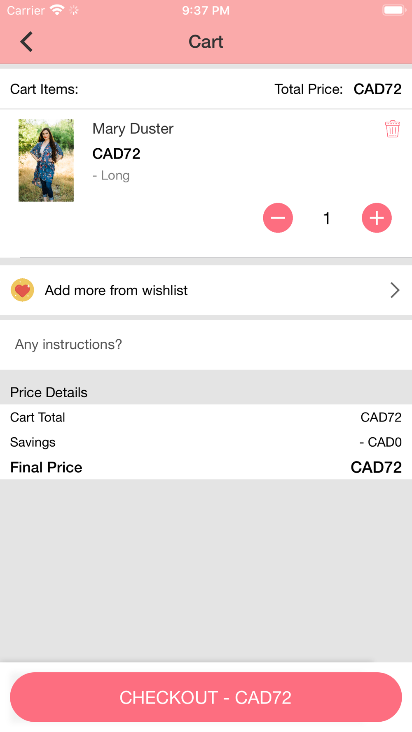Decrease quantity with the minus button

(x=278, y=218)
